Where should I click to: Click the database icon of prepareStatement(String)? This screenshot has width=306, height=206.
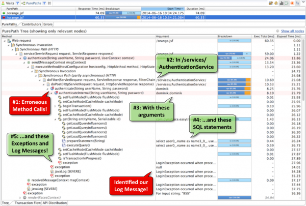64,141
